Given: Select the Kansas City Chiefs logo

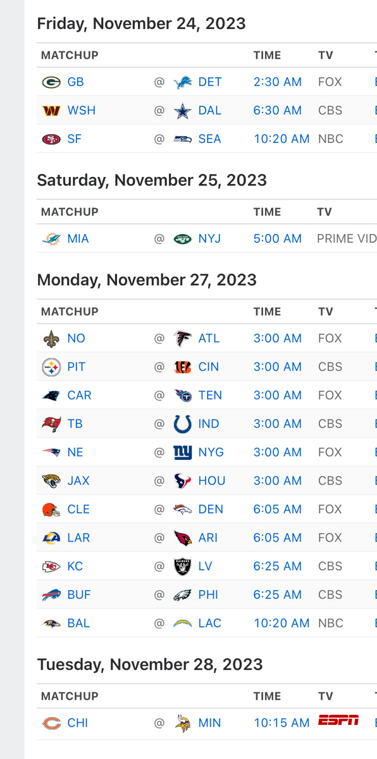Looking at the screenshot, I should 49,566.
